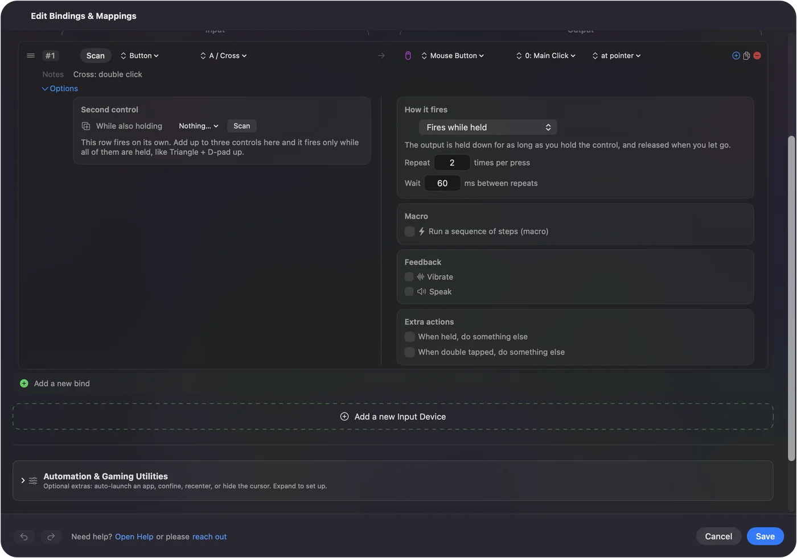Click the Wait ms between repeats field
The height and width of the screenshot is (558, 797).
click(442, 183)
